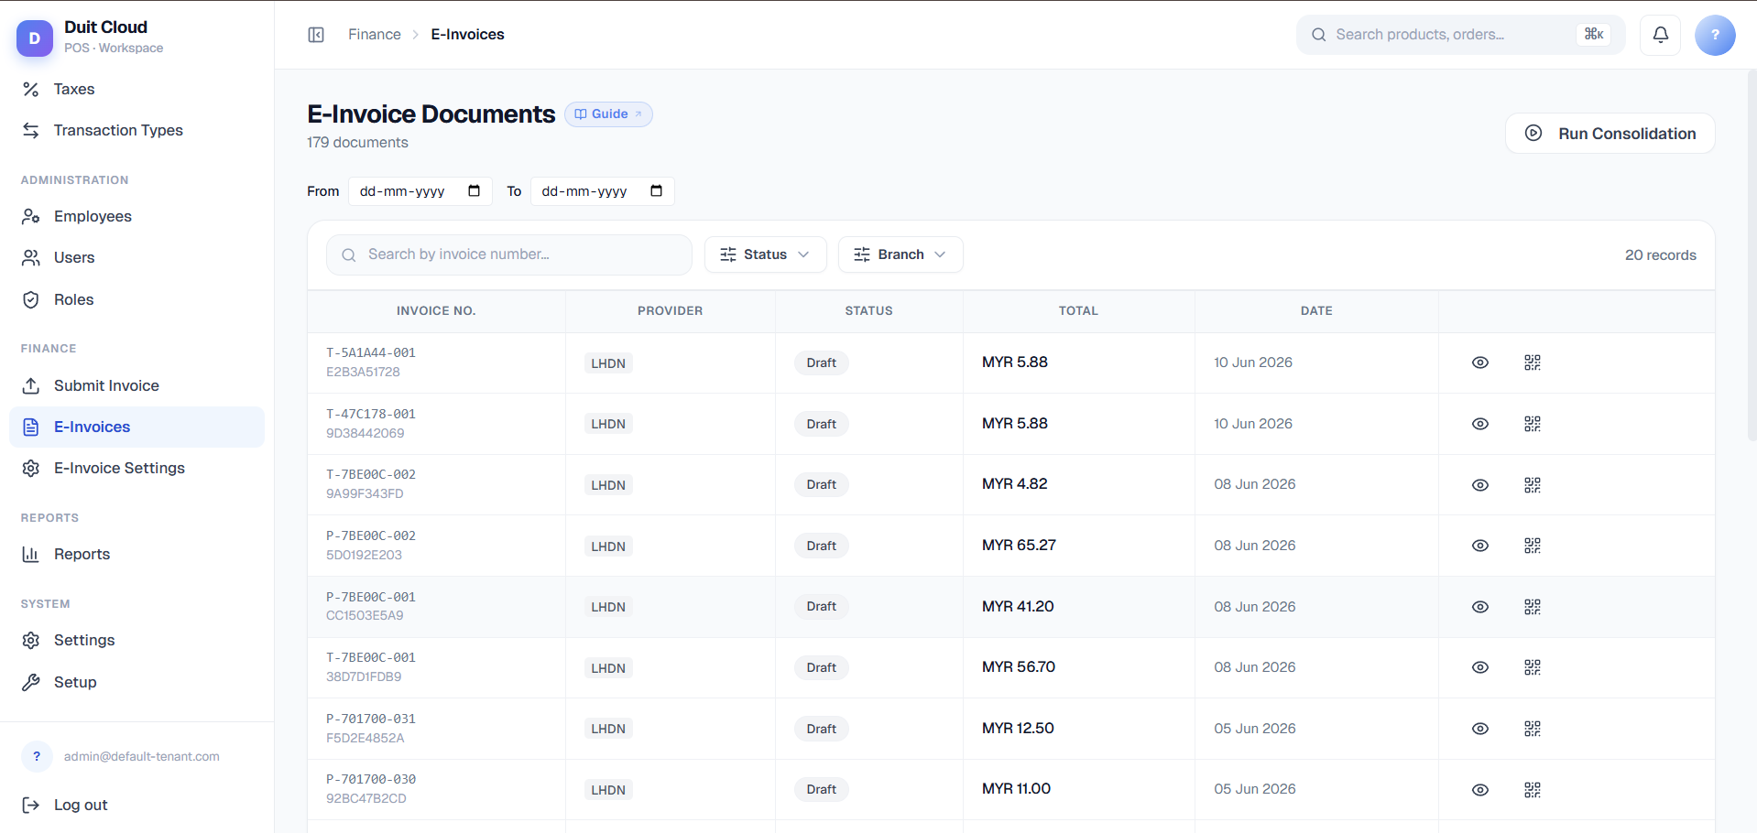Screen dimensions: 1757x833
Task: Show QR code for P-7BE00C-002
Action: click(x=1533, y=546)
